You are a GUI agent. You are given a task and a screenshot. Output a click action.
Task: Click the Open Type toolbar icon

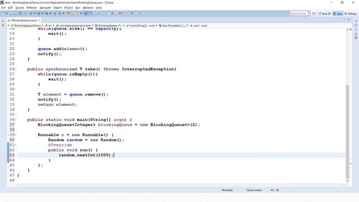68,13
